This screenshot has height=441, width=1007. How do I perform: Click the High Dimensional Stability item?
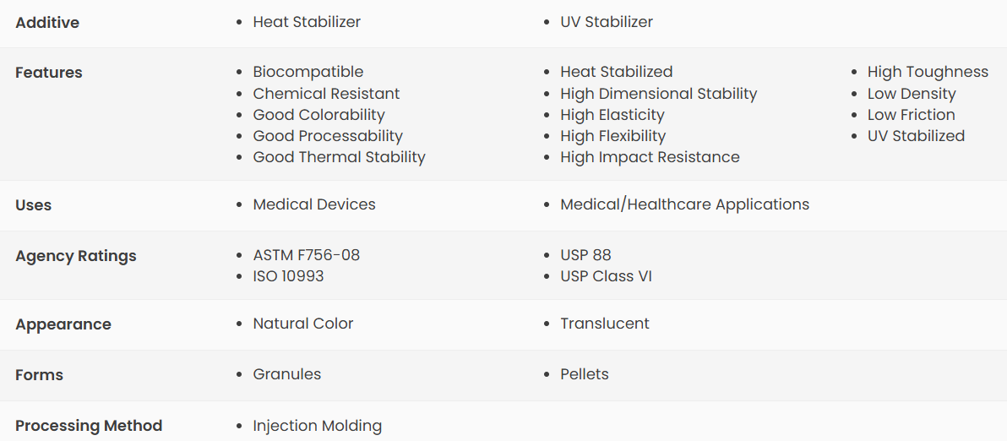[658, 94]
